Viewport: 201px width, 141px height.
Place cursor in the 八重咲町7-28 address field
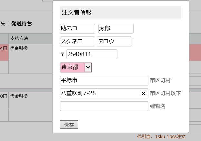100,94
